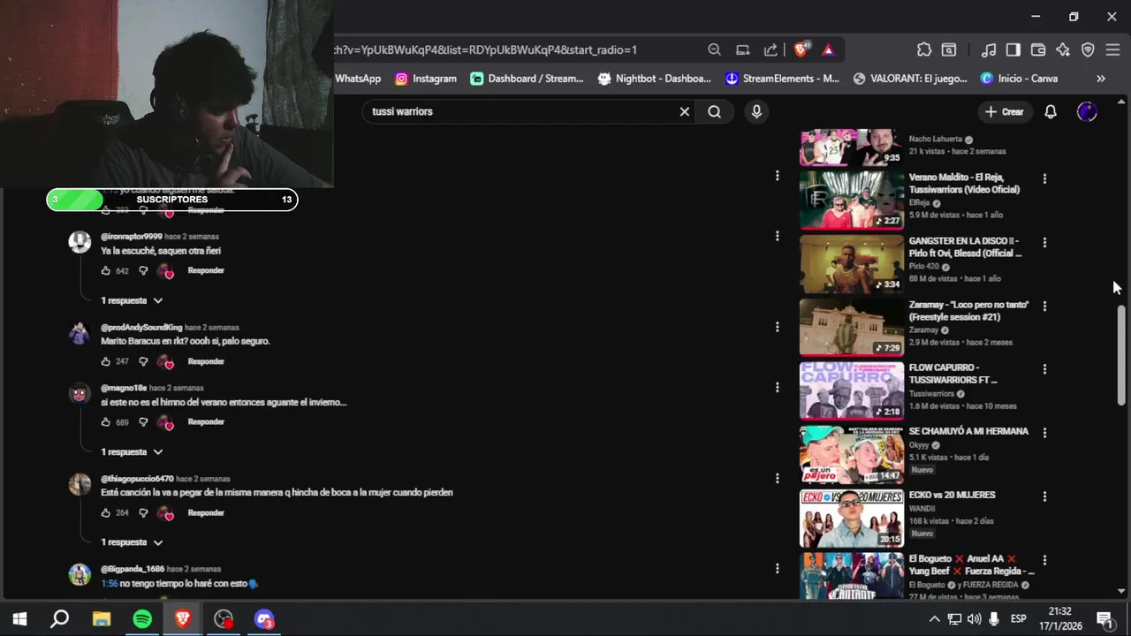Image resolution: width=1131 pixels, height=636 pixels.
Task: Open Brave VPN shield icon
Action: pos(1088,49)
